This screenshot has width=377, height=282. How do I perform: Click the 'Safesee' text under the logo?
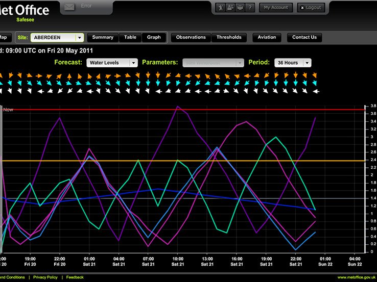pos(25,20)
